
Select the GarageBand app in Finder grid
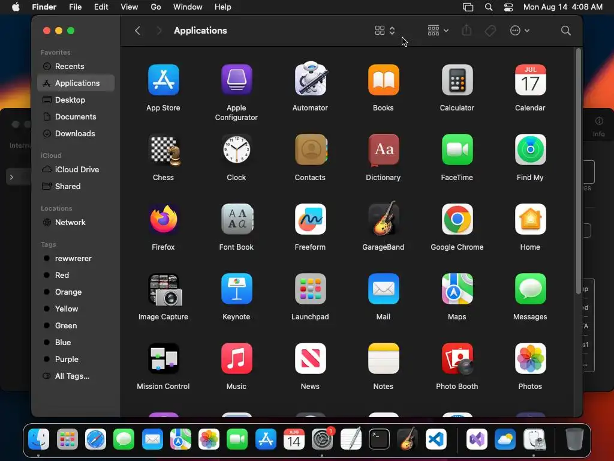click(x=383, y=218)
